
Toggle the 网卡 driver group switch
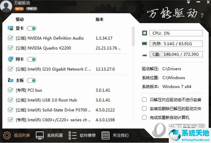tap(32, 59)
